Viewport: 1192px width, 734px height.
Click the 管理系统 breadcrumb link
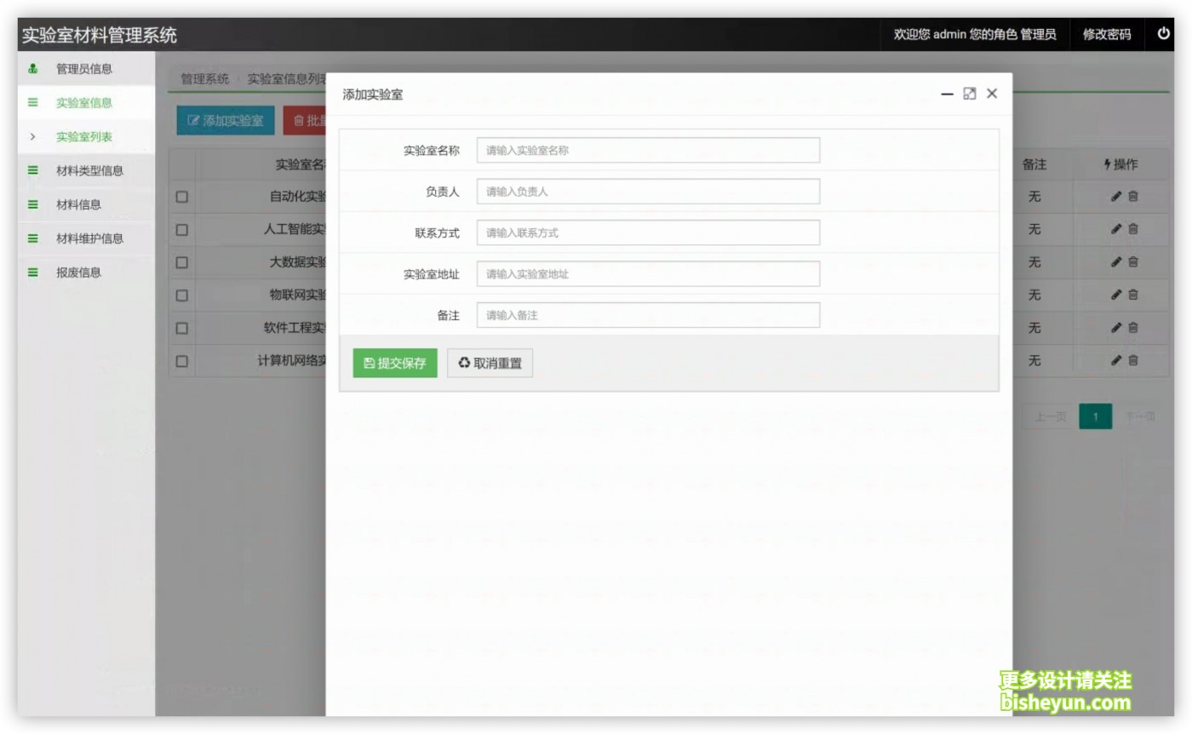click(204, 79)
